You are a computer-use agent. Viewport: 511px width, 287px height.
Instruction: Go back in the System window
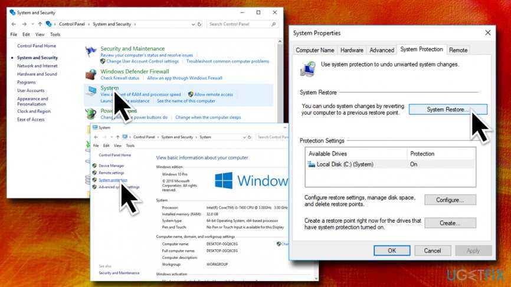(96, 137)
